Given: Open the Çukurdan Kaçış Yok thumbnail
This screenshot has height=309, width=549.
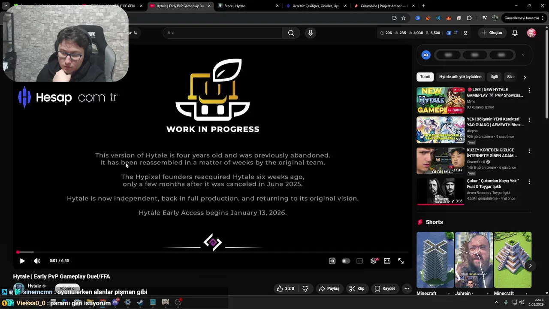Looking at the screenshot, I should (440, 191).
